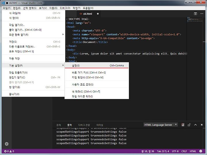Click Tab 크기: 4 in status bar

pos(163,151)
